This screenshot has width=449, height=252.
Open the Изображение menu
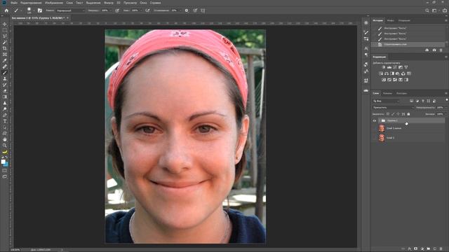tap(54, 3)
